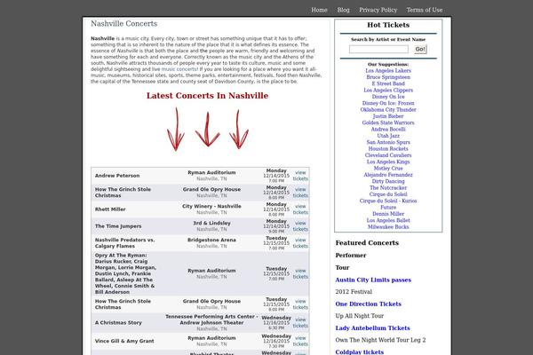Open Los Angeles Lakers suggestion
This screenshot has height=355, width=533.
tap(388, 71)
